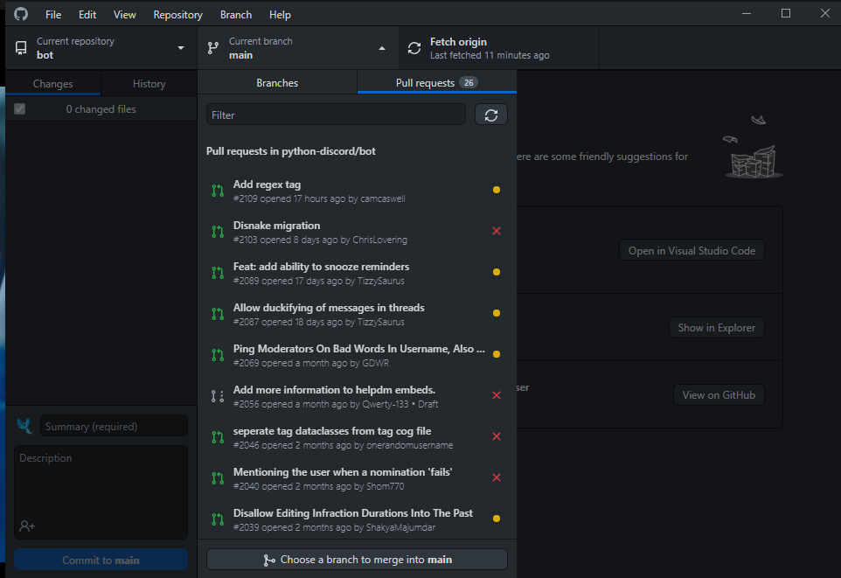Select 'Mentioning the user when a nomination fails'
This screenshot has width=841, height=578.
click(358, 478)
